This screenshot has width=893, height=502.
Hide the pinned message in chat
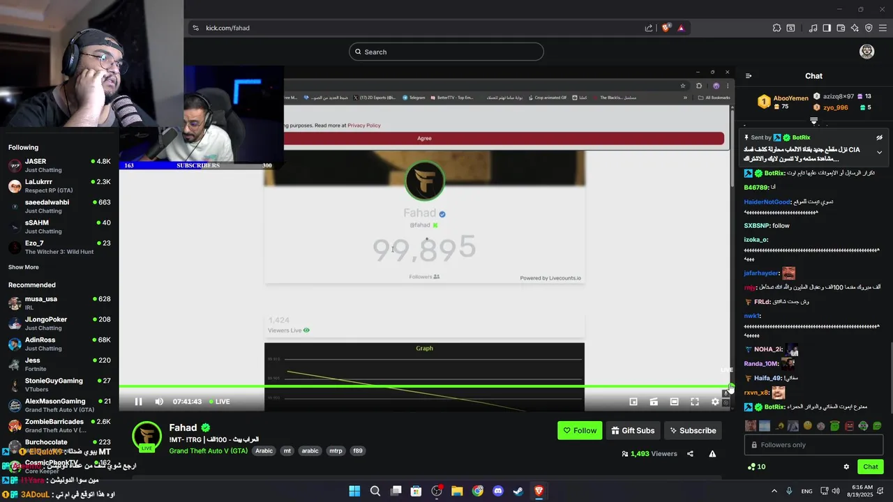click(879, 137)
